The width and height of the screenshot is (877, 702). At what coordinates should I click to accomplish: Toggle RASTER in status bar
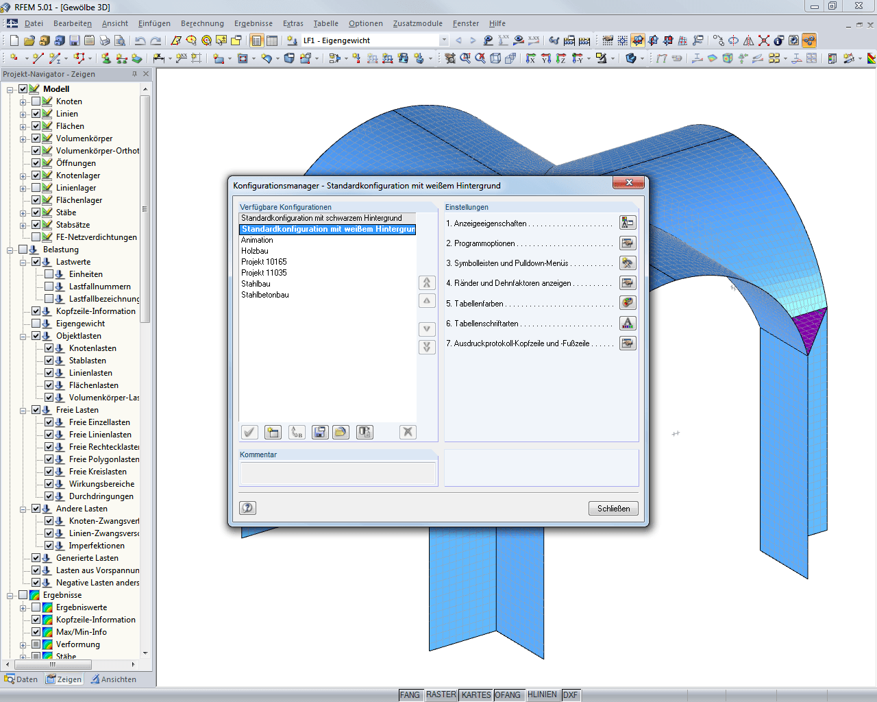tap(441, 694)
